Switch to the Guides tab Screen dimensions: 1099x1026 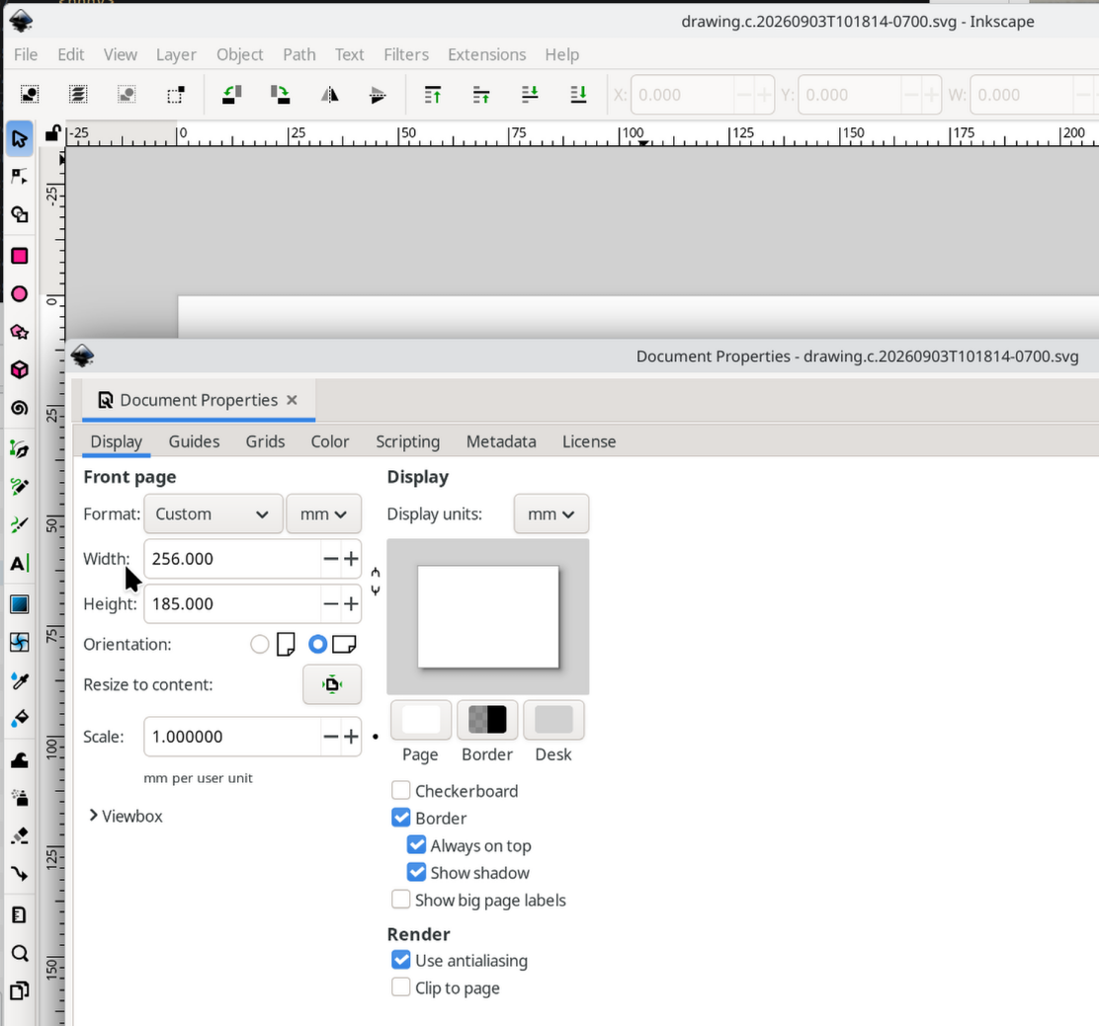tap(194, 441)
